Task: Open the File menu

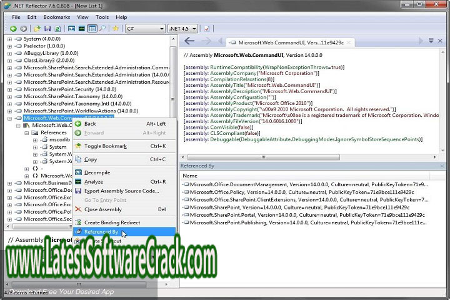Action: click(x=16, y=17)
